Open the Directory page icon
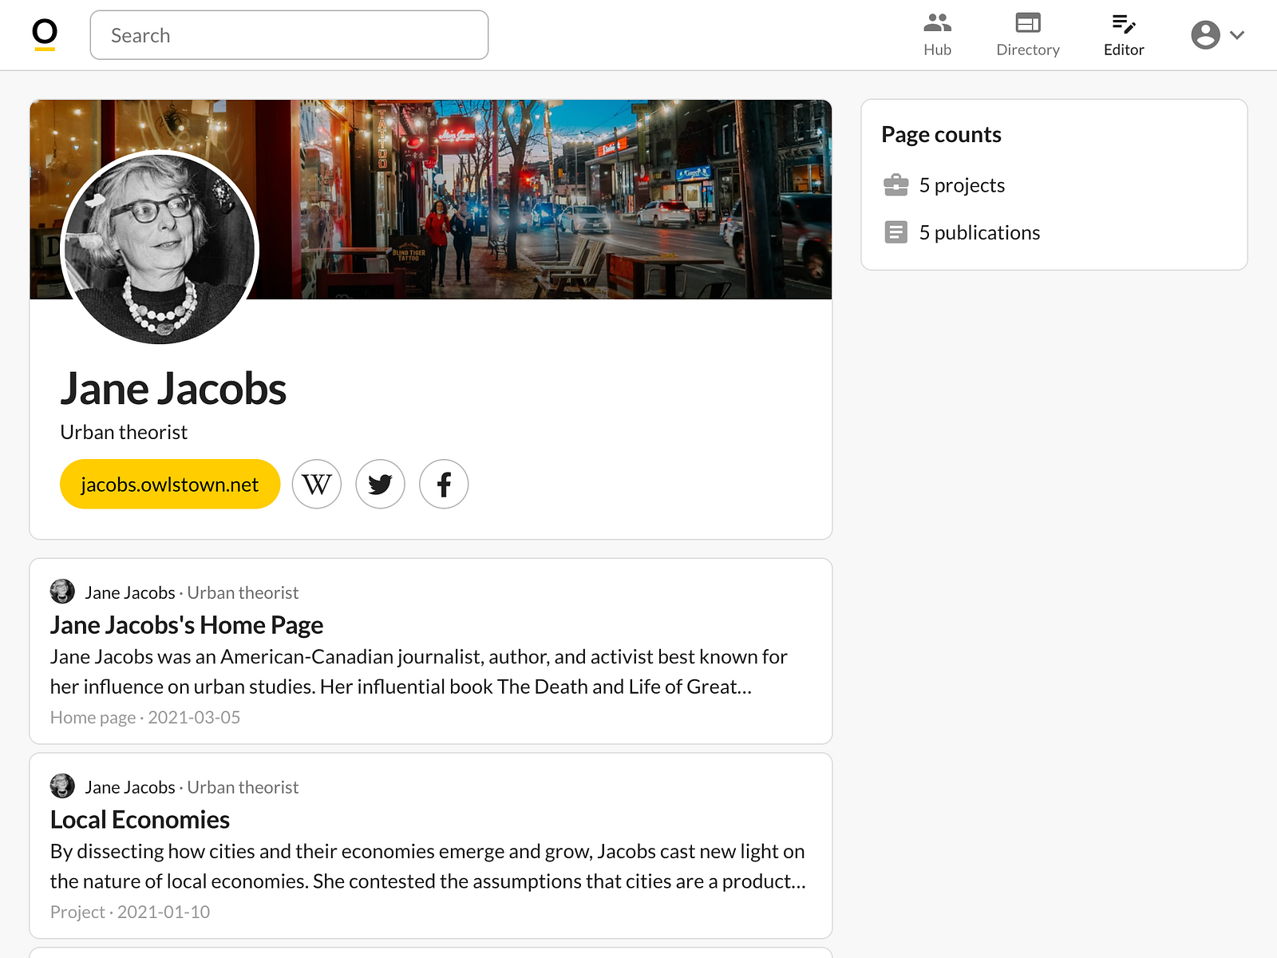The height and width of the screenshot is (958, 1277). point(1028,22)
